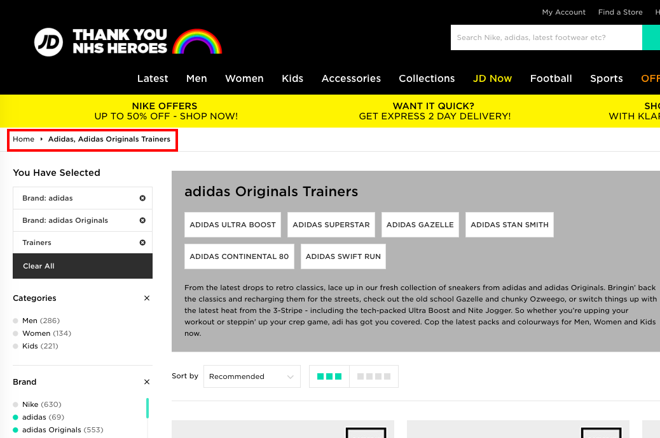The width and height of the screenshot is (660, 438).
Task: Collapse the Brand filter section
Action: tap(147, 382)
